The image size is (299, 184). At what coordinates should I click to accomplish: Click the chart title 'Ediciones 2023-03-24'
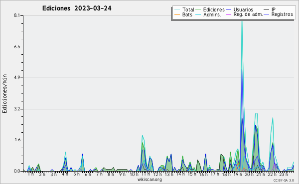click(77, 8)
